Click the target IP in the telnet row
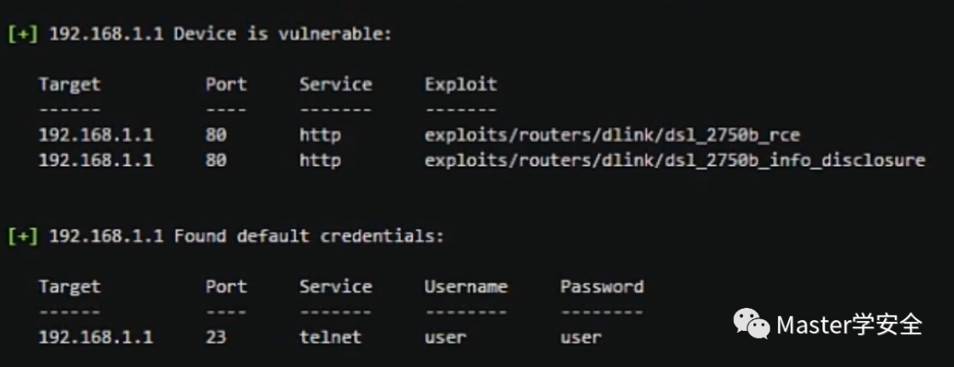This screenshot has height=367, width=954. click(x=96, y=337)
